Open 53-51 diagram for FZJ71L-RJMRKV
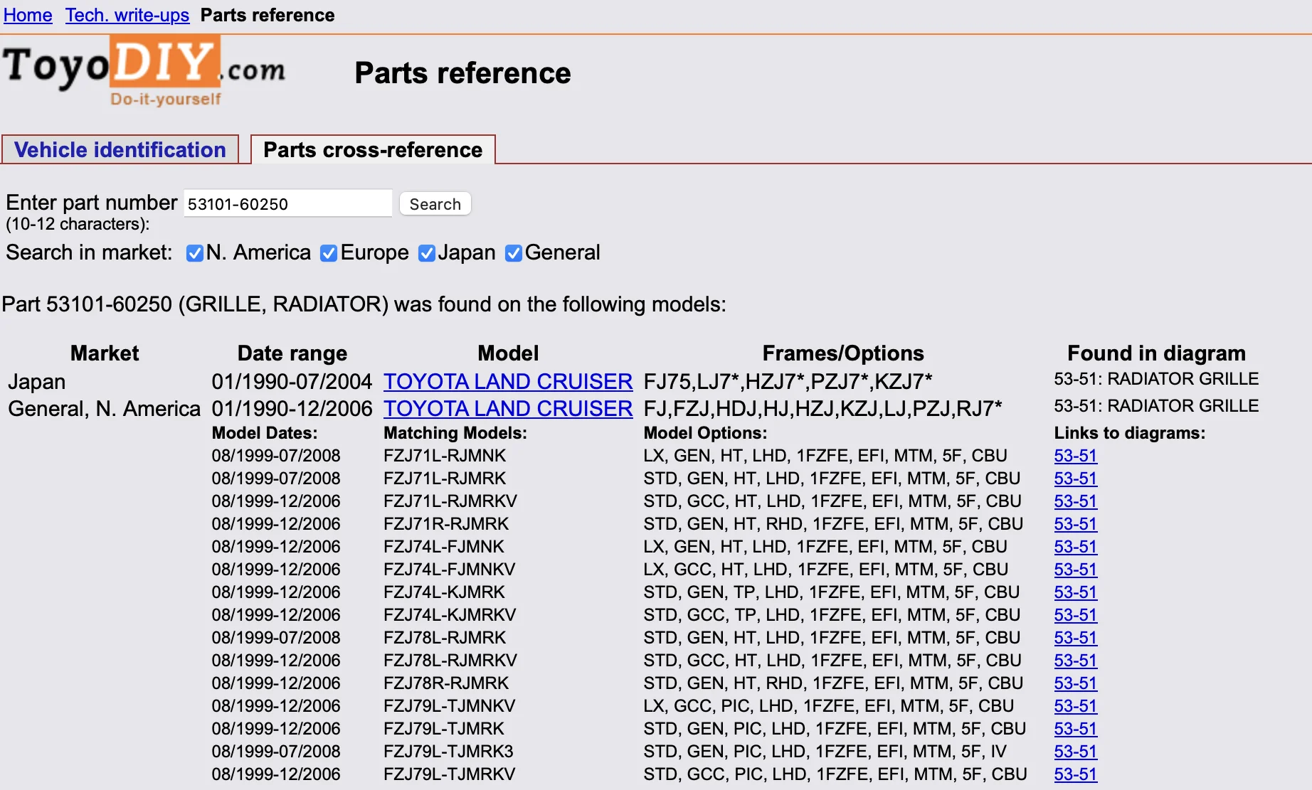This screenshot has height=790, width=1312. pos(1075,501)
